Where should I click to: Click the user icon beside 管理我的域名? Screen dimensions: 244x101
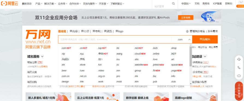click(187, 31)
